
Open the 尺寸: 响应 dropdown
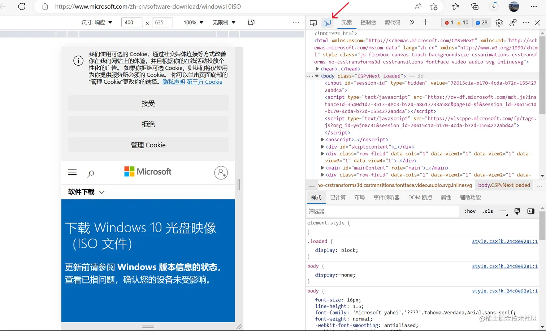pos(97,22)
